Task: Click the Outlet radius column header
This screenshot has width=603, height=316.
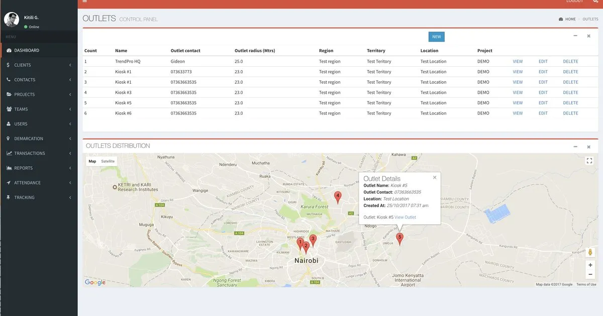Action: (255, 51)
